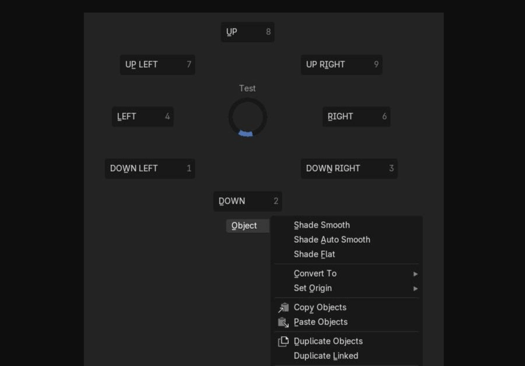Image resolution: width=525 pixels, height=366 pixels.
Task: Click the Paste Objects clipboard icon
Action: tap(283, 322)
